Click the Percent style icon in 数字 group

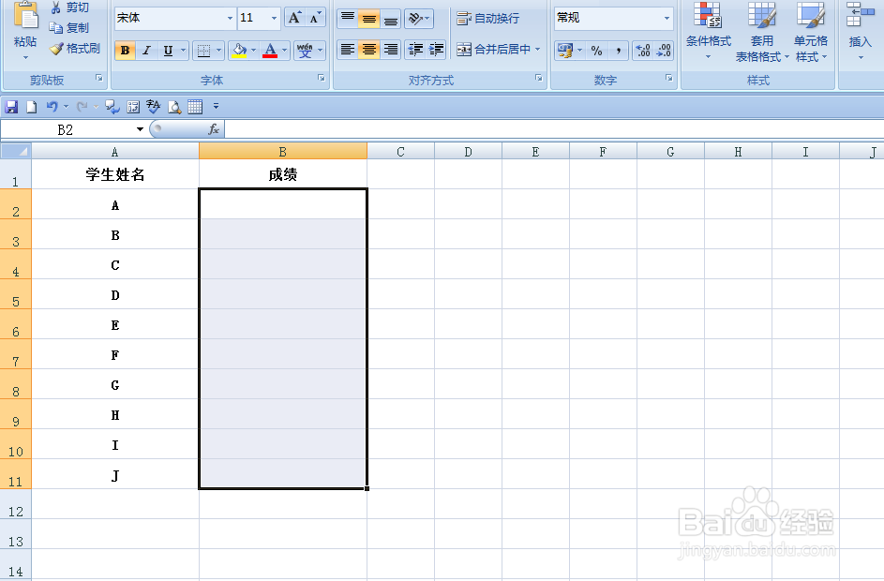point(597,49)
